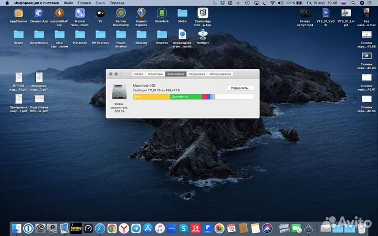
Task: Click the green Документы storage segment
Action: 186,96
